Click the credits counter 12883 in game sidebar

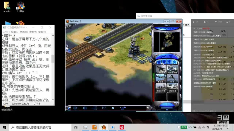tap(167, 26)
